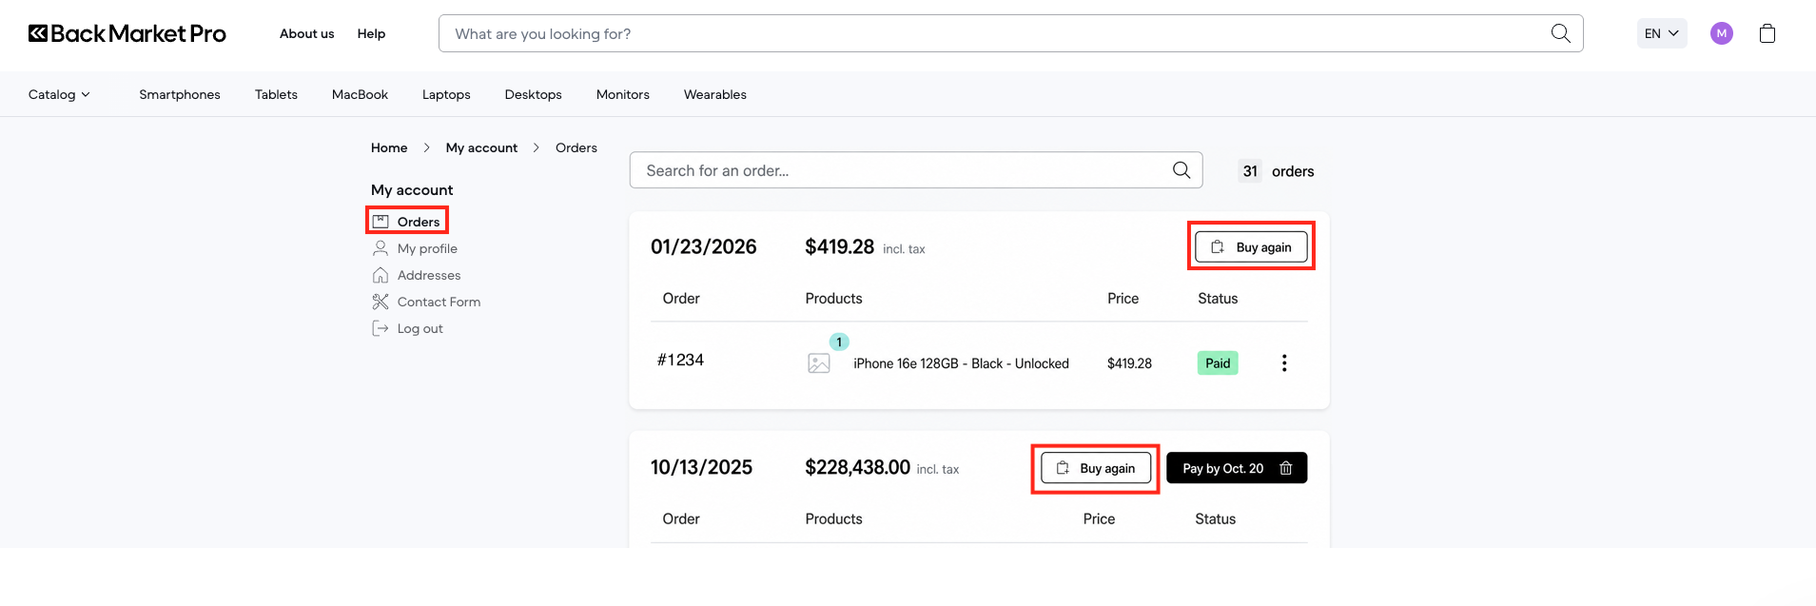Image resolution: width=1816 pixels, height=606 pixels.
Task: Open My profile in sidebar
Action: [427, 247]
